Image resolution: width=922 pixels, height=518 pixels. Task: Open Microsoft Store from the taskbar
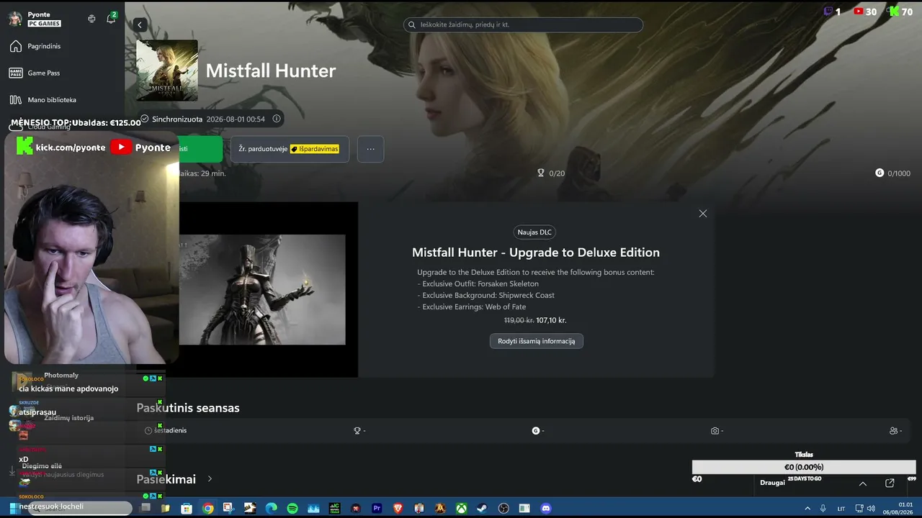point(187,509)
